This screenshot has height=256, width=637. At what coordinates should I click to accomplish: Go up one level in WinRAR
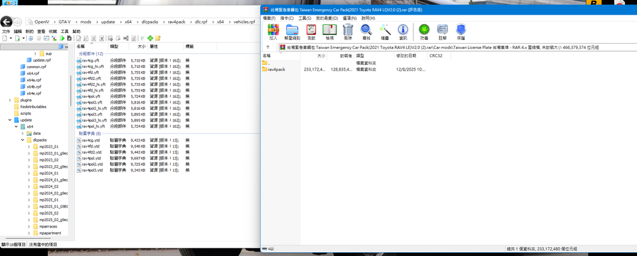point(268,48)
